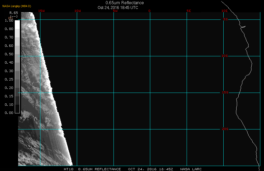Click the 10W longitude label

pyautogui.click(x=78, y=11)
